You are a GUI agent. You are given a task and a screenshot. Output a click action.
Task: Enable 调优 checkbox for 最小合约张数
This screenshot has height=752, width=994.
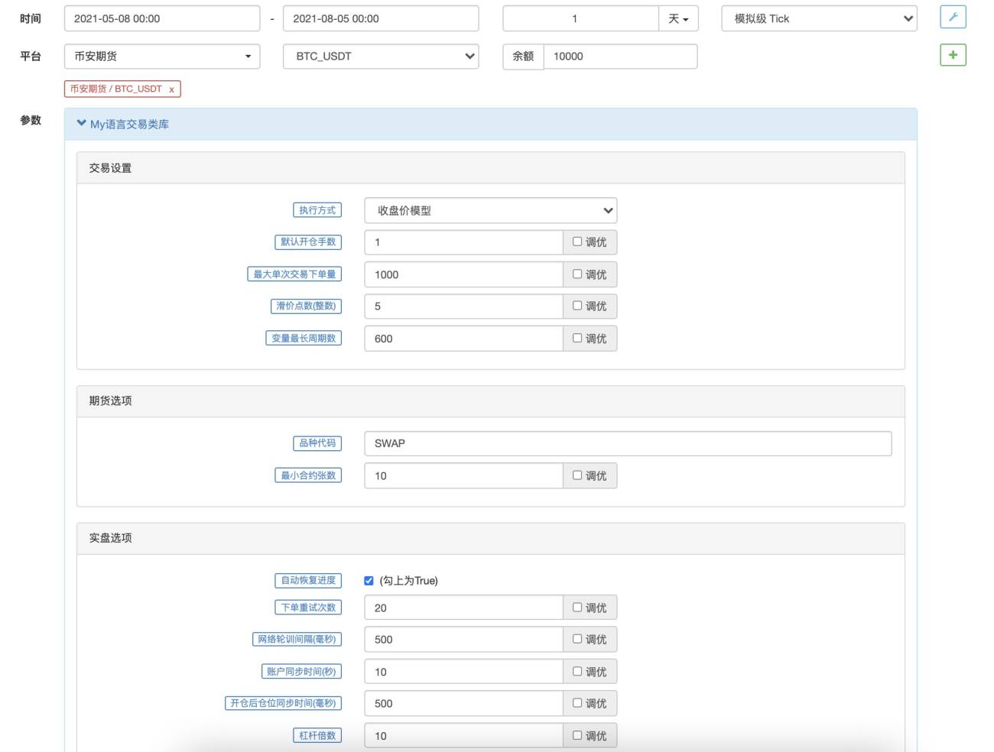577,475
